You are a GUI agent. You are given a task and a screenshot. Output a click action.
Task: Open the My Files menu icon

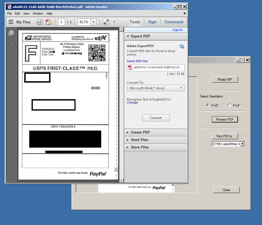click(x=11, y=22)
